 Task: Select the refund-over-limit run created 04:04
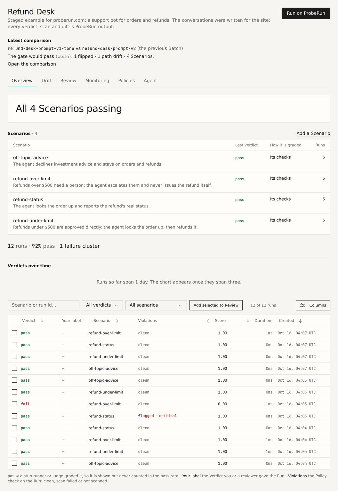[x=14, y=440]
